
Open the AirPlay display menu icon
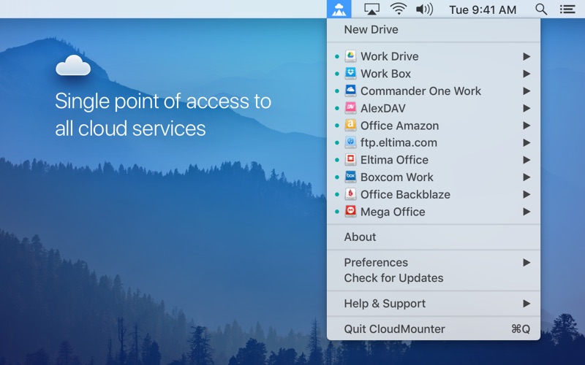[x=371, y=9]
